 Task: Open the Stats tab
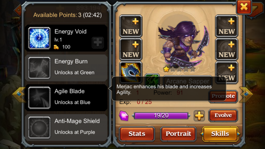tap(137, 134)
